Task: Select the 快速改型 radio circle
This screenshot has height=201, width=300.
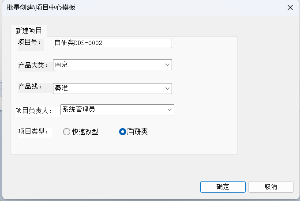Action: (x=66, y=132)
